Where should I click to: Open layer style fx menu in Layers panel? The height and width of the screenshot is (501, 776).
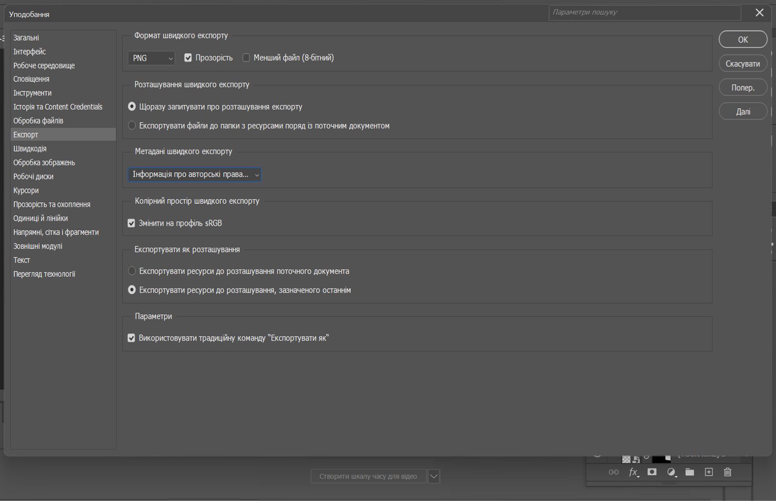(633, 472)
